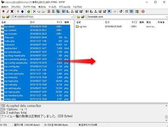Click the Mirroring Upload house-arrow icon

28,11
